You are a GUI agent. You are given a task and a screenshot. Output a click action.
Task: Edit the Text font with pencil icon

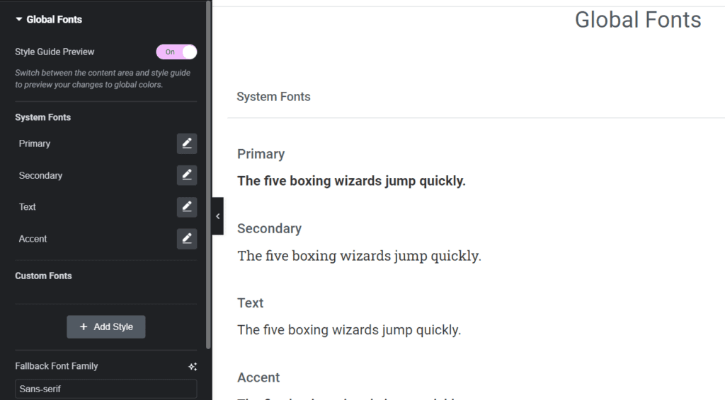tap(187, 207)
